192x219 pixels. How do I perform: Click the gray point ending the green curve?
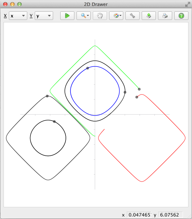pos(139,89)
